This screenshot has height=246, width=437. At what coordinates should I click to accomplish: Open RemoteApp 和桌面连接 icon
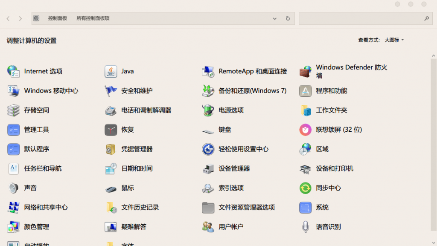[208, 72]
